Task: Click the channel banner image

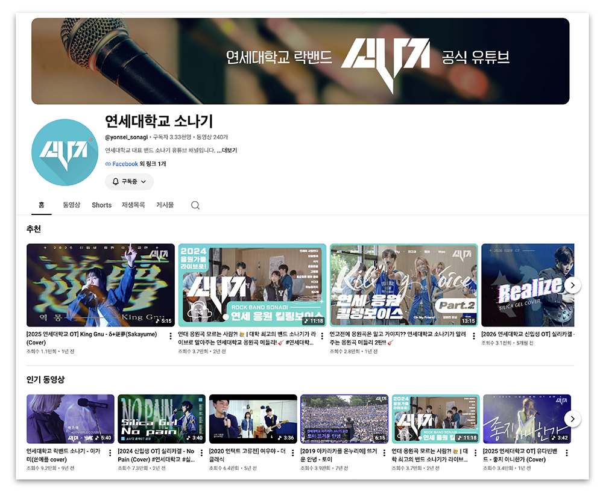Action: pos(300,61)
